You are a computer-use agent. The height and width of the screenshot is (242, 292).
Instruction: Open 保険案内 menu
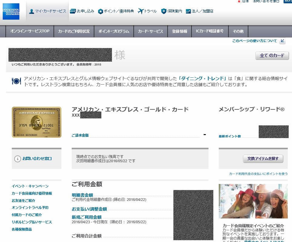[172, 11]
